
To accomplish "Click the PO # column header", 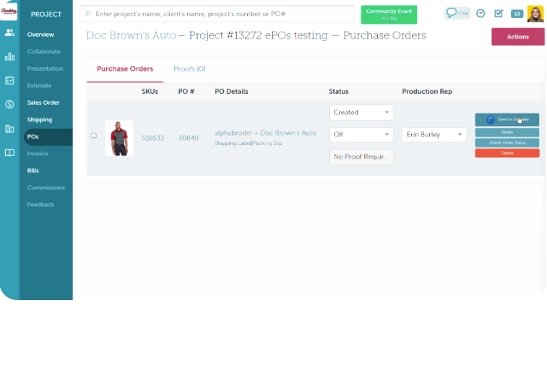I will pyautogui.click(x=186, y=92).
